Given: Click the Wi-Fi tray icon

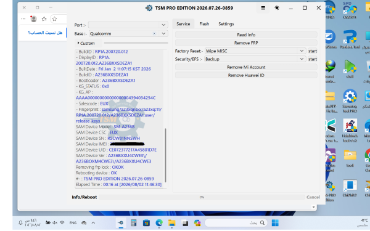Looking at the screenshot, I should coord(62,223).
